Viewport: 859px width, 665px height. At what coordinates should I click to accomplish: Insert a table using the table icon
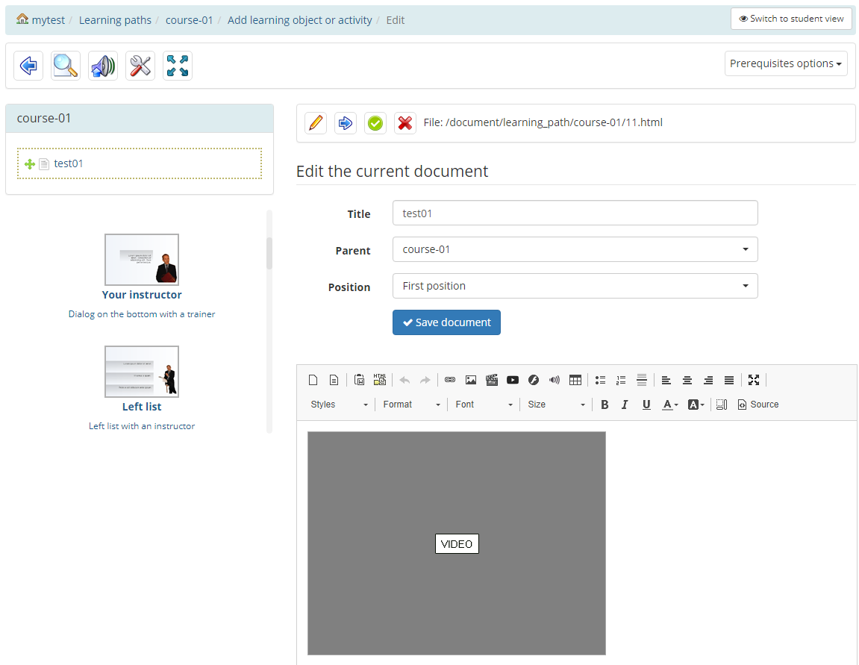(575, 380)
